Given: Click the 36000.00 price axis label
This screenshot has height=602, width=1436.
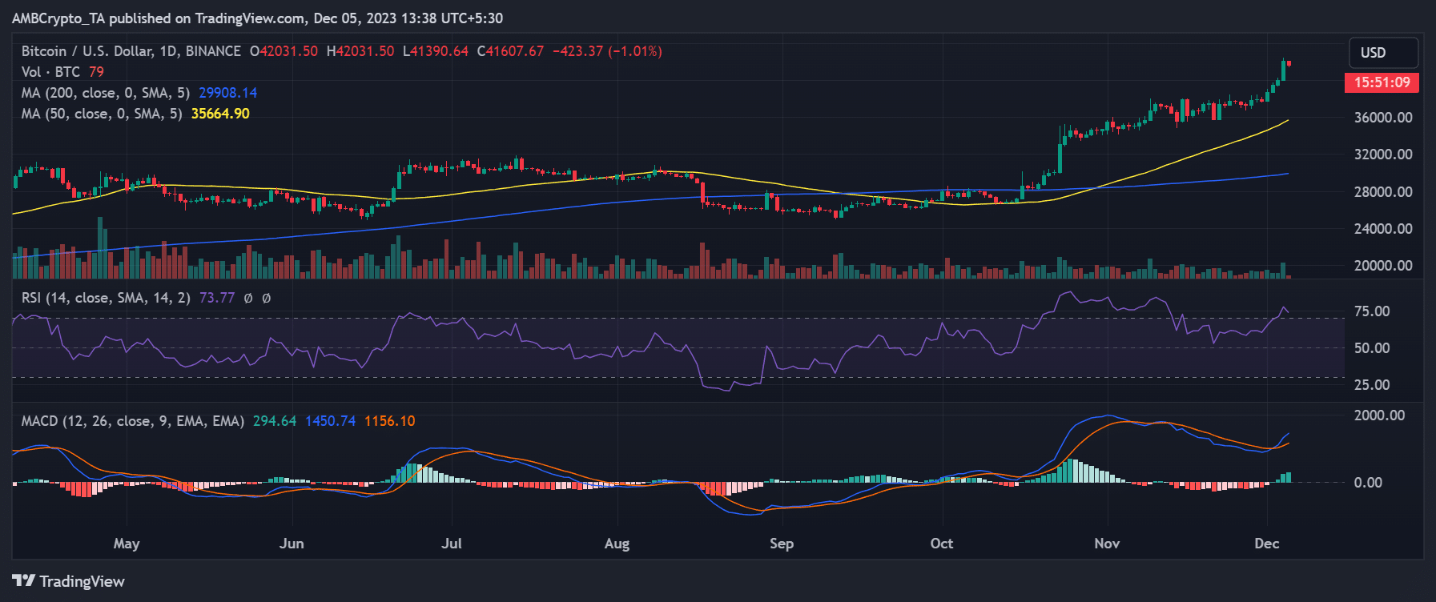Looking at the screenshot, I should (1383, 118).
